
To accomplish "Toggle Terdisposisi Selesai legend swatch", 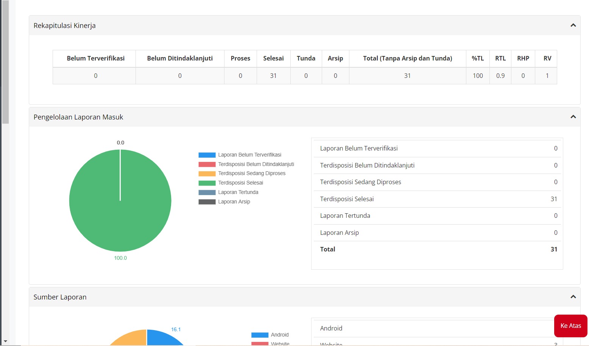I will click(207, 183).
